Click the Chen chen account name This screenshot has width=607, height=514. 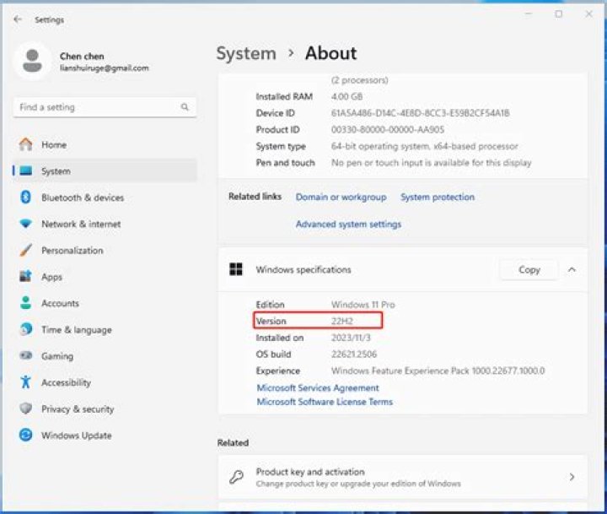pyautogui.click(x=82, y=57)
